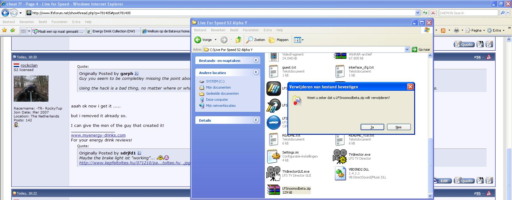Open the Views dropdown arrow in Explorer

point(303,40)
